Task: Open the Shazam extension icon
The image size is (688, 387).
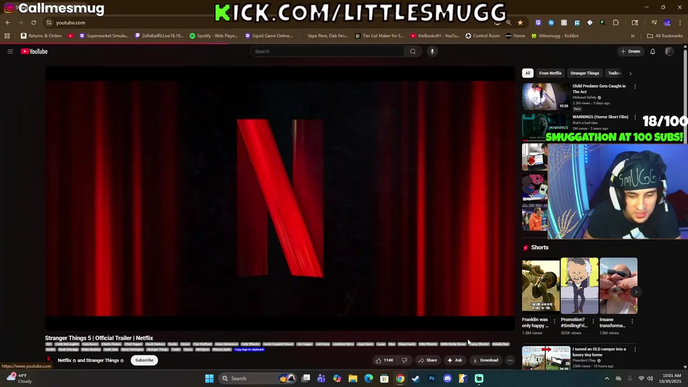Action: 551,23
